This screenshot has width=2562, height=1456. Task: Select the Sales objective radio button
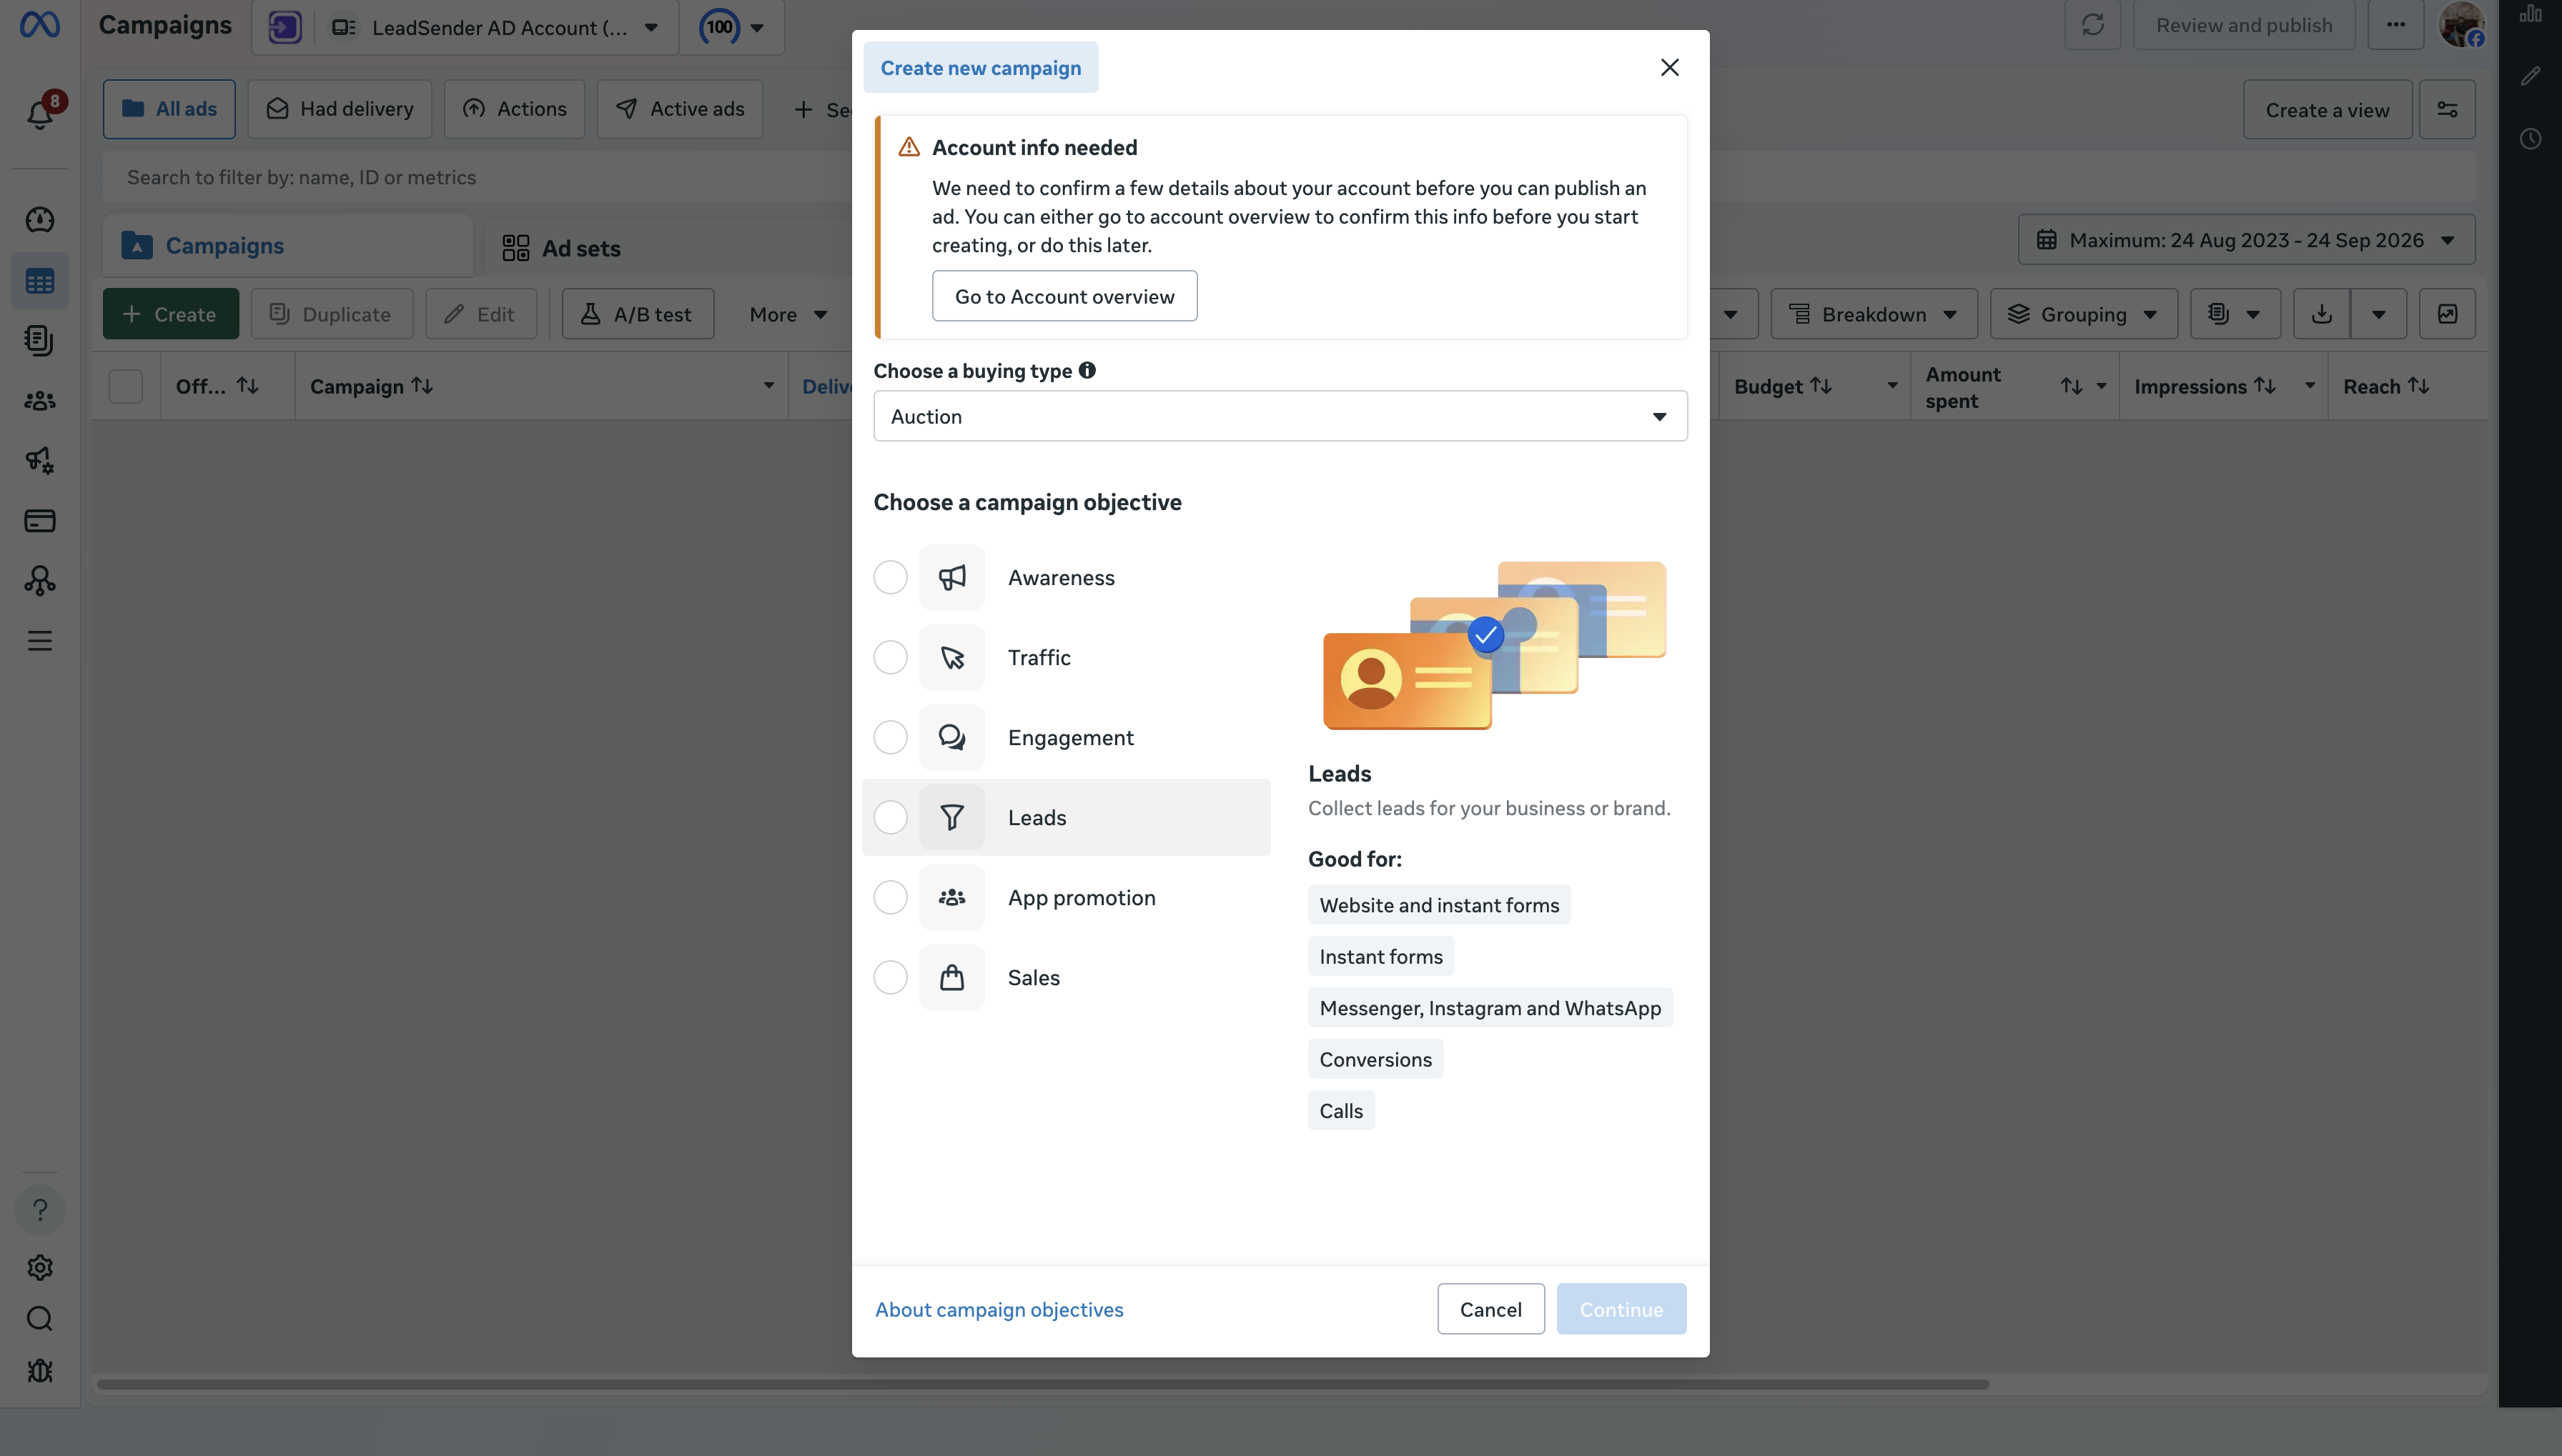point(891,977)
